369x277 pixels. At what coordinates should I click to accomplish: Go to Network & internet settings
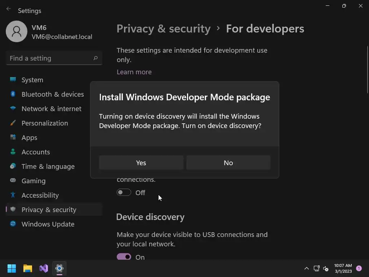[51, 109]
